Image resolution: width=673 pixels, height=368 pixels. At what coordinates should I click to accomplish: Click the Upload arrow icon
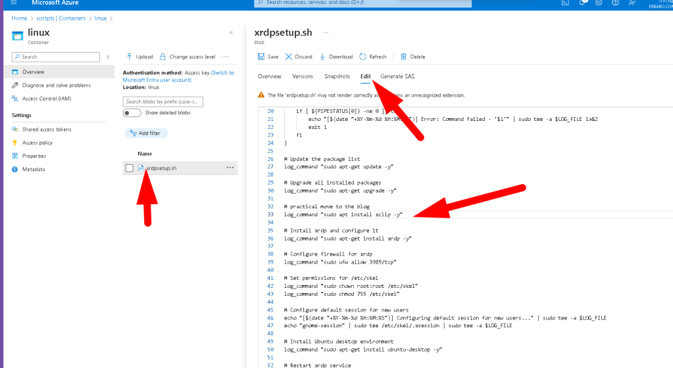pos(129,57)
